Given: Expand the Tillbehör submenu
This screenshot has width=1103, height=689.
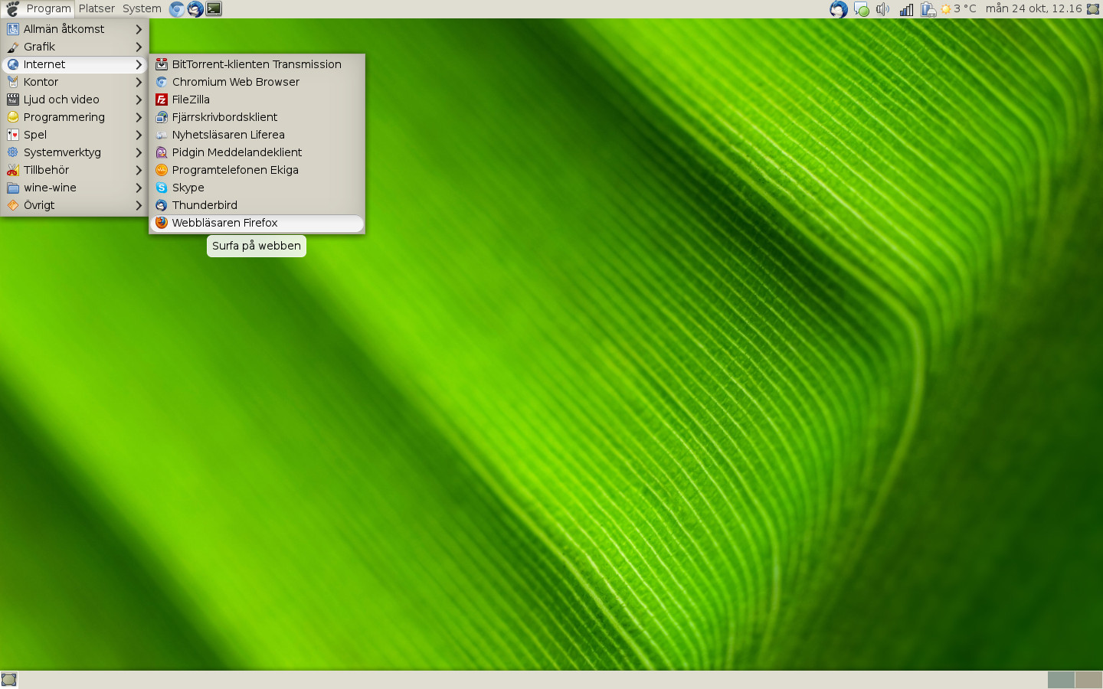Looking at the screenshot, I should coord(75,170).
